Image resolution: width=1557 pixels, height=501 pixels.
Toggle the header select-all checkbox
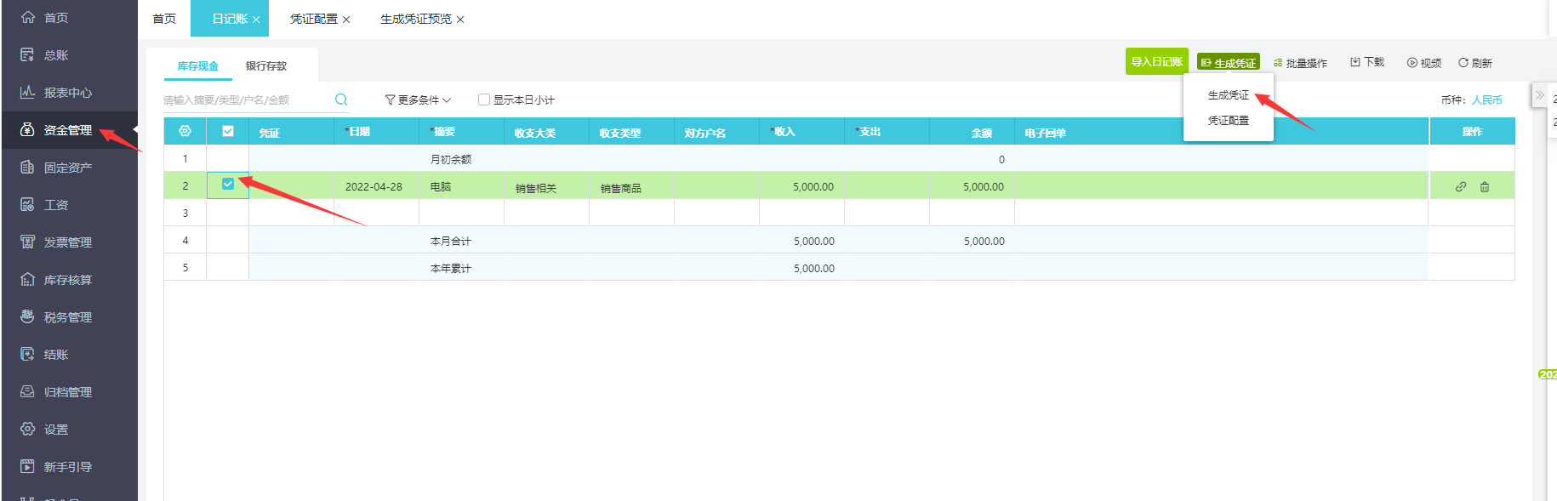228,131
